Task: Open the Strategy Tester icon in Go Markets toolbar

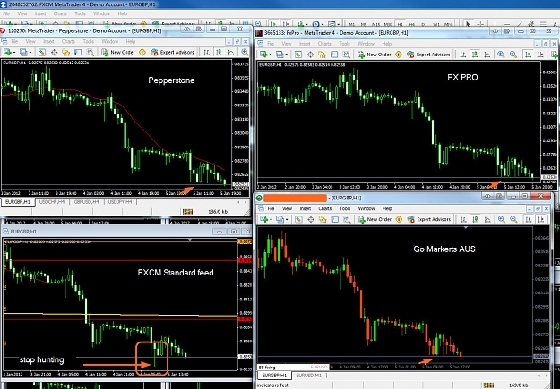Action: (x=347, y=219)
